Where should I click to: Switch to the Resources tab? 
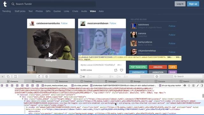click(62, 81)
